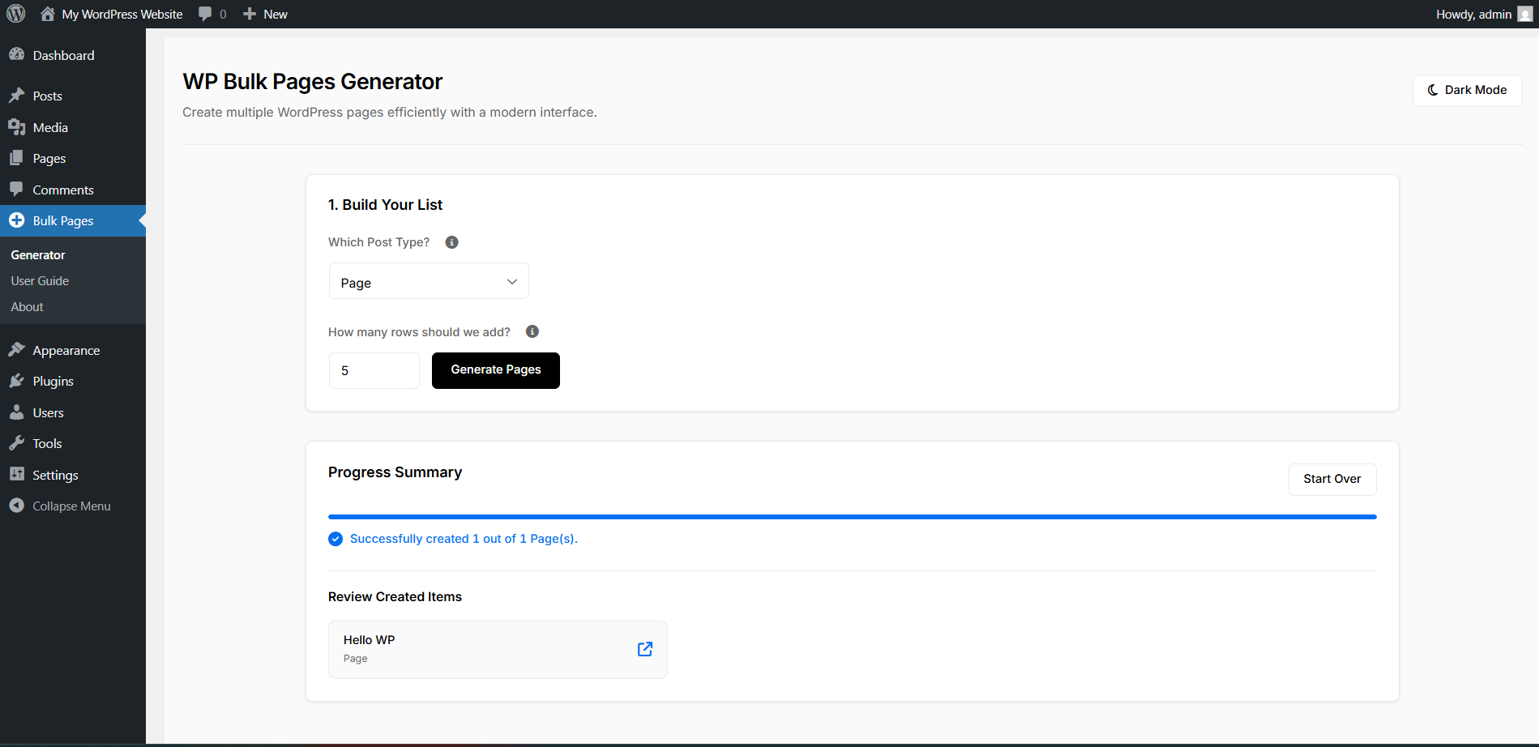Click the WP Bulk Pages Generator title
This screenshot has height=747, width=1539.
312,82
